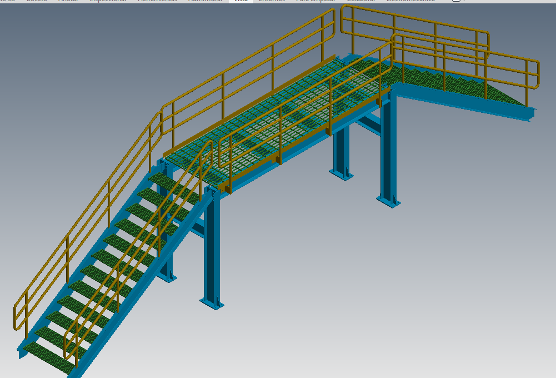Click the small icon right of Electromecánica

tap(457, 2)
